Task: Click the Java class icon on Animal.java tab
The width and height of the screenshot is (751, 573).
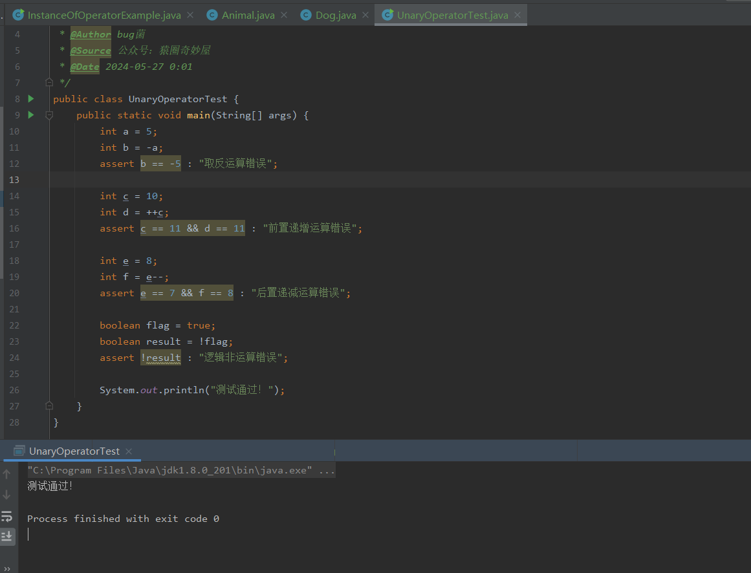Action: point(212,16)
